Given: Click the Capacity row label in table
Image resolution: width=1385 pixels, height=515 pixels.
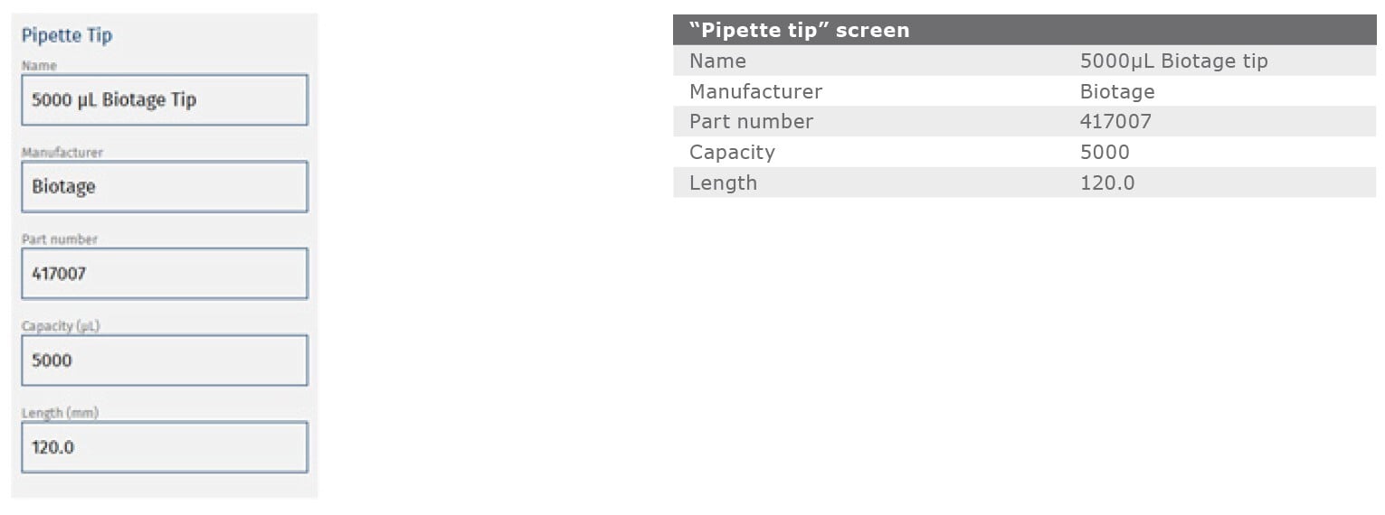Looking at the screenshot, I should coord(732,152).
